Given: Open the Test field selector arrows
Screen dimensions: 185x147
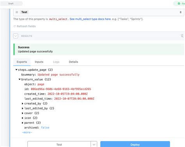Looking at the screenshot, I should (181, 12).
